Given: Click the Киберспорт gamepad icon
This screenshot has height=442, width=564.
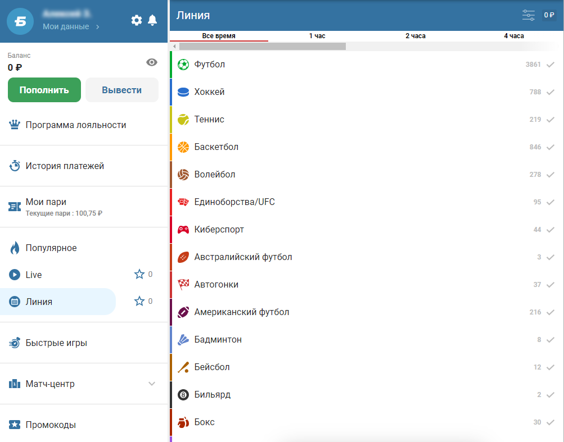Looking at the screenshot, I should (183, 229).
